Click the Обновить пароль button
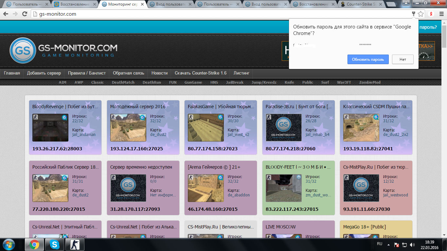 pyautogui.click(x=368, y=59)
